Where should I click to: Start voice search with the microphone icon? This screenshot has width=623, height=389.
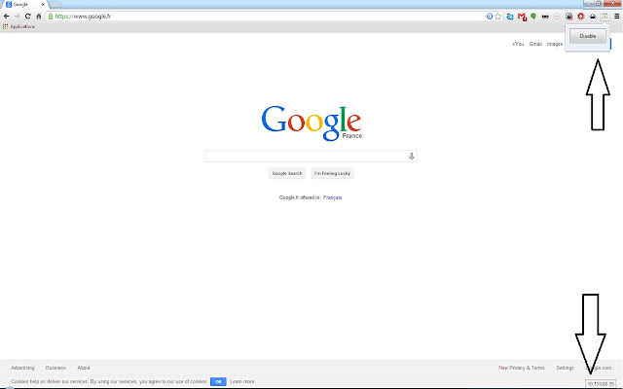tap(412, 156)
